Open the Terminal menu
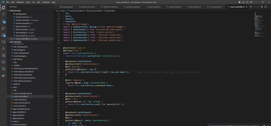 (46, 2)
